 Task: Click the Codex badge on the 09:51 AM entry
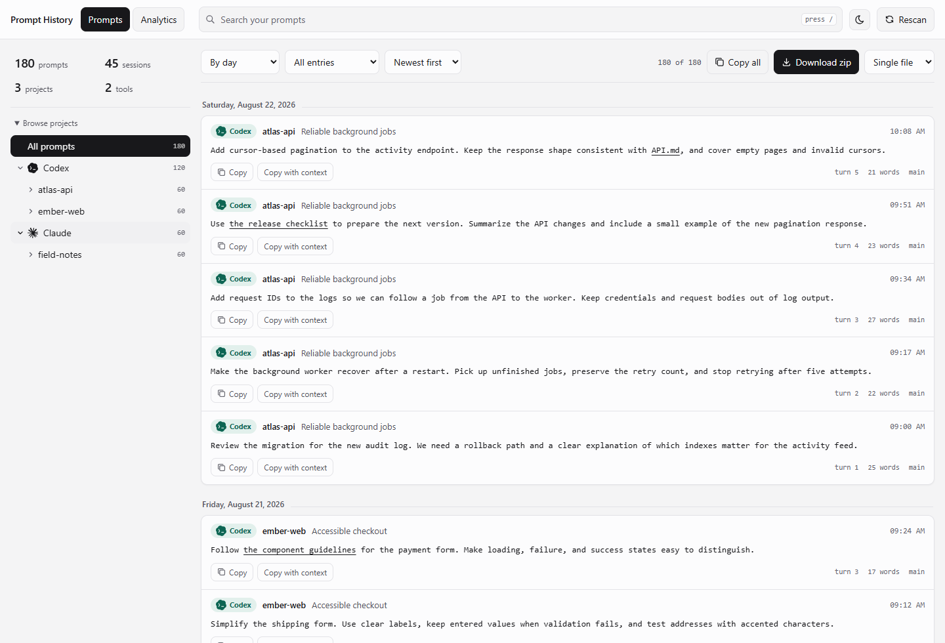[234, 205]
